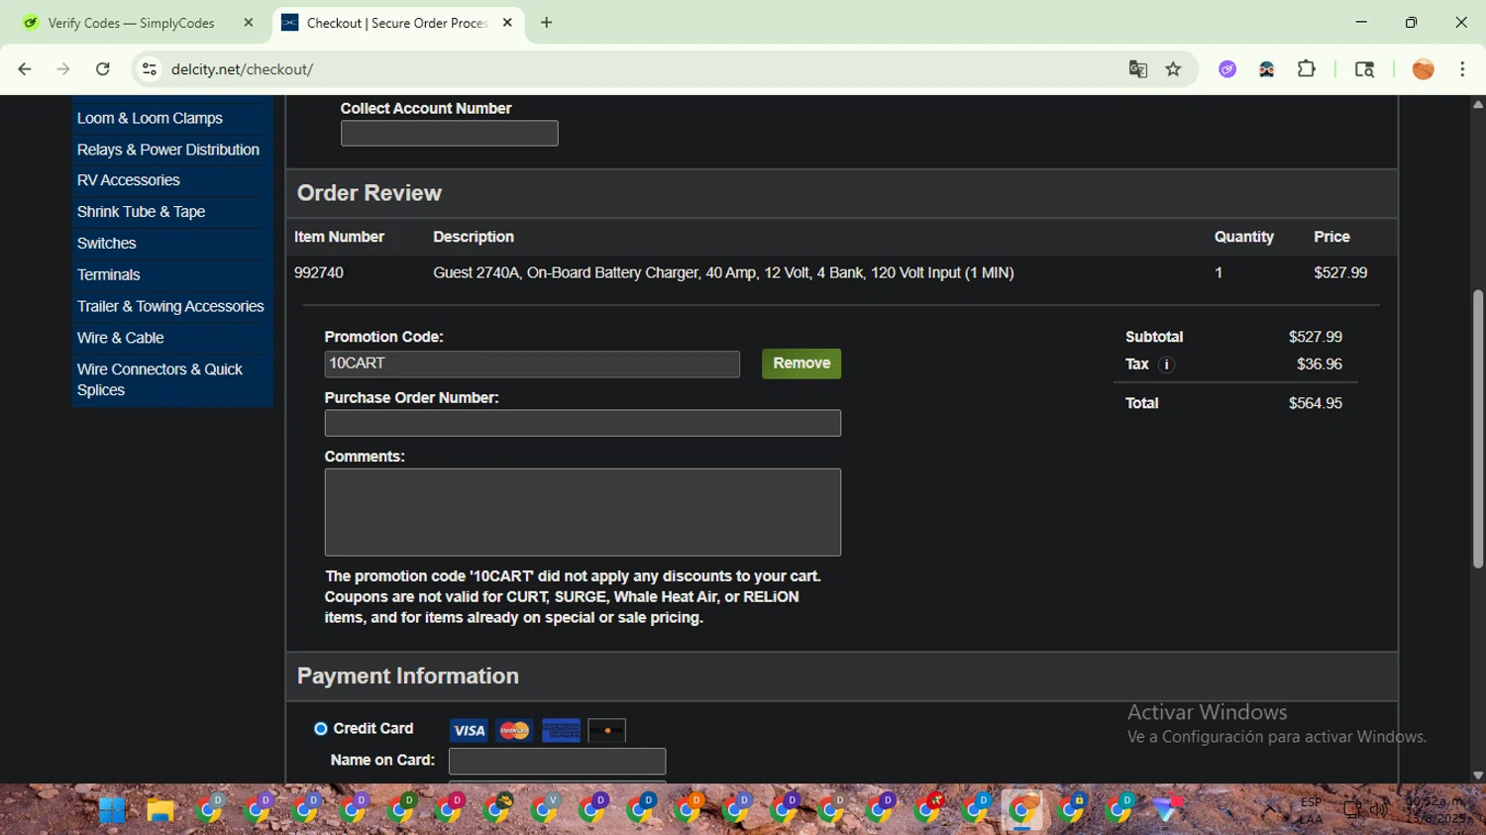
Task: Open Trailer & Towing Accessories link
Action: (170, 307)
